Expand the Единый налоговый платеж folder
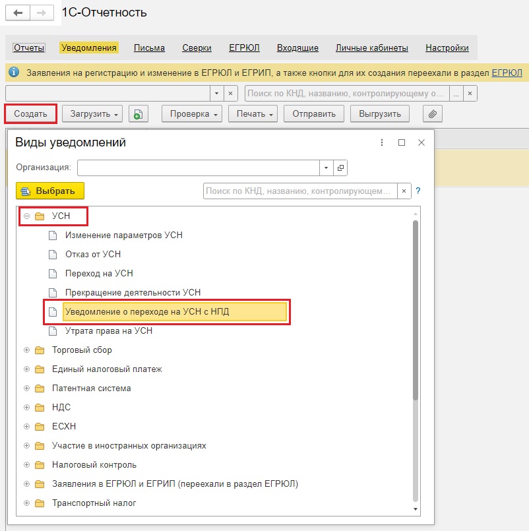Image resolution: width=529 pixels, height=531 pixels. (27, 369)
